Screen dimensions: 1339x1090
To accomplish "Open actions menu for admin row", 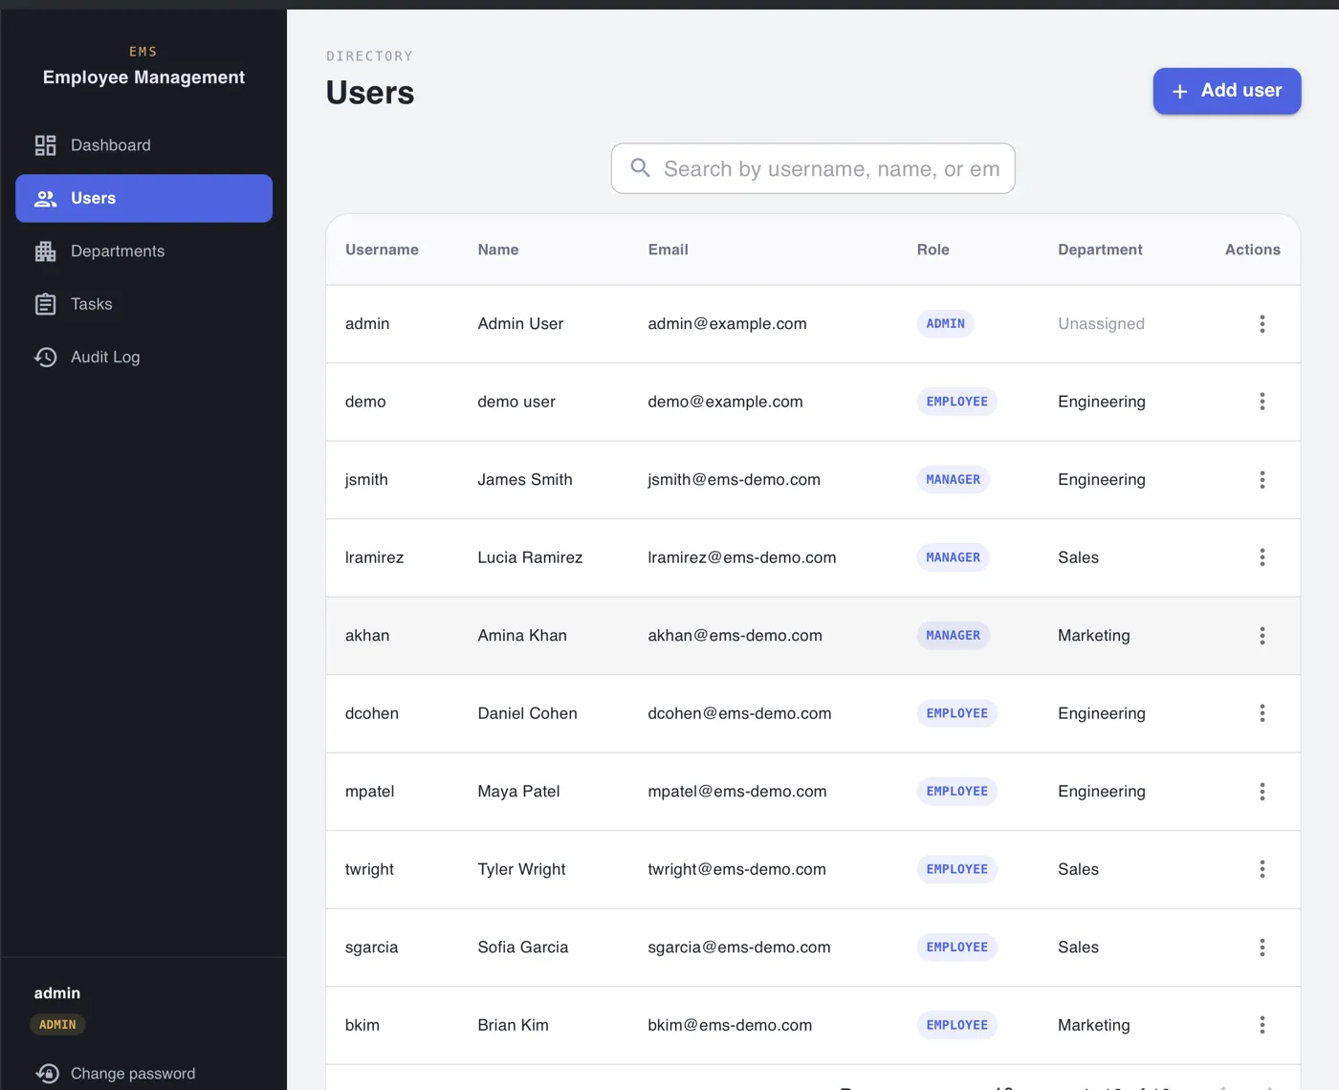I will point(1262,324).
